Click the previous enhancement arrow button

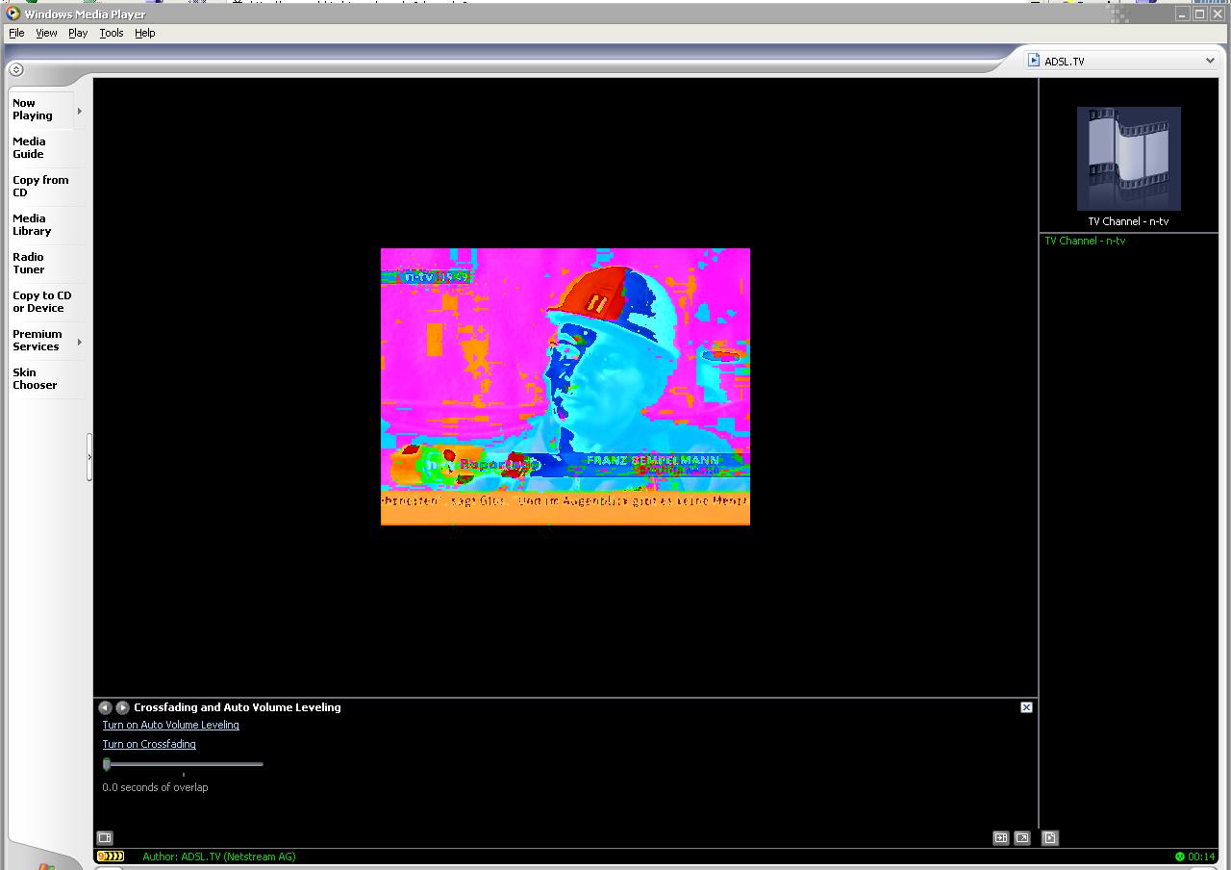pos(105,707)
